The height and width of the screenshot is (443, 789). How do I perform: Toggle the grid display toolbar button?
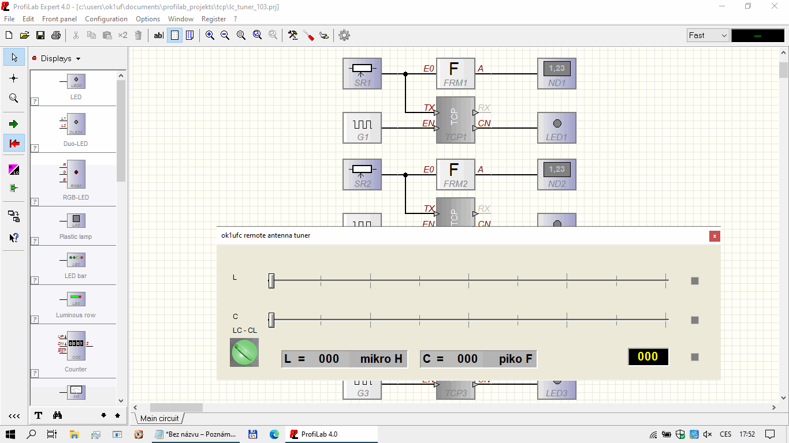point(175,35)
